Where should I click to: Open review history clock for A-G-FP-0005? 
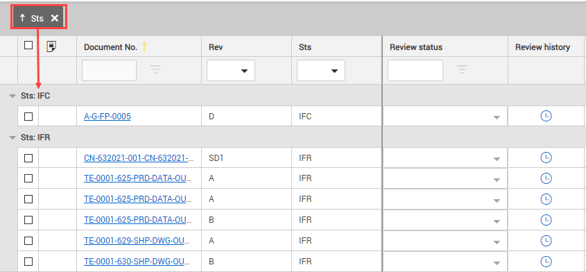[x=546, y=116]
